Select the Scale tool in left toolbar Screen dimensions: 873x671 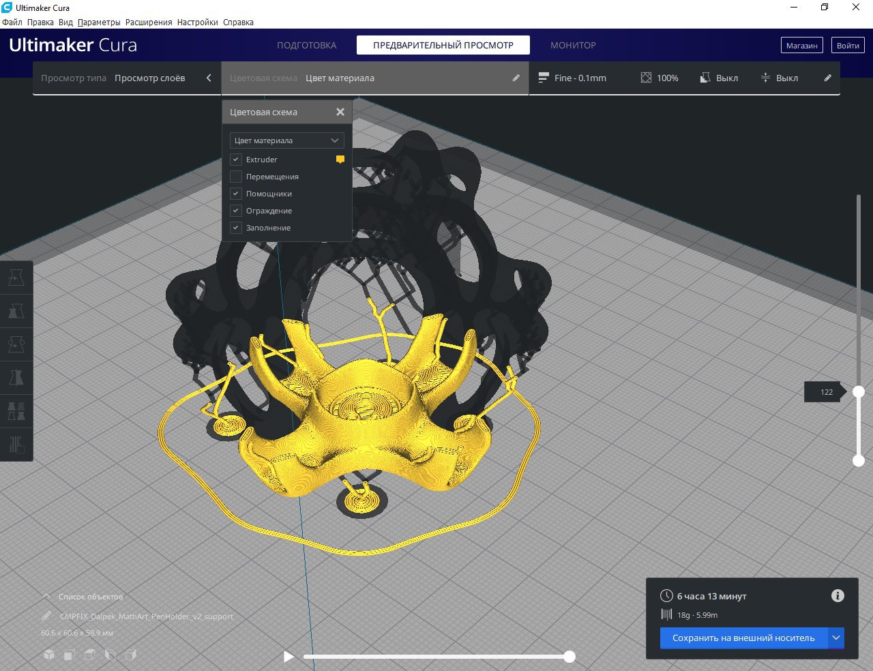coord(16,311)
